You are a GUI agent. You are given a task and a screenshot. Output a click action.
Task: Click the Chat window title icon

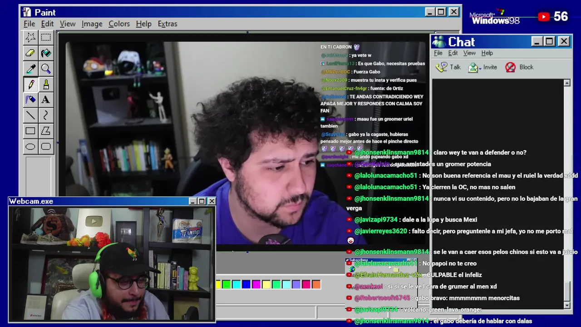pyautogui.click(x=439, y=42)
